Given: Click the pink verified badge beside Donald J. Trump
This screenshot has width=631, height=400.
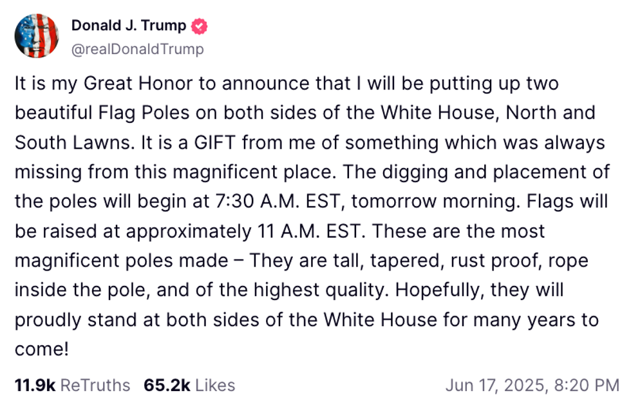Looking at the screenshot, I should click(x=200, y=26).
